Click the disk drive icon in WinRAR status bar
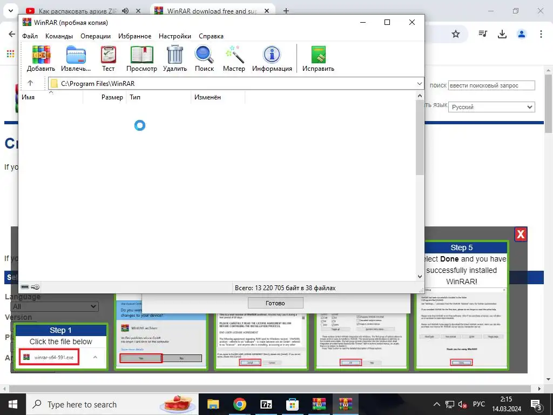 click(25, 287)
